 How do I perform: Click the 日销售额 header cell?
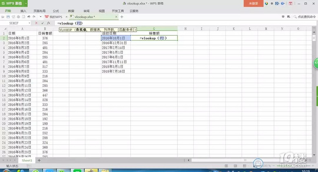[x=45, y=33]
